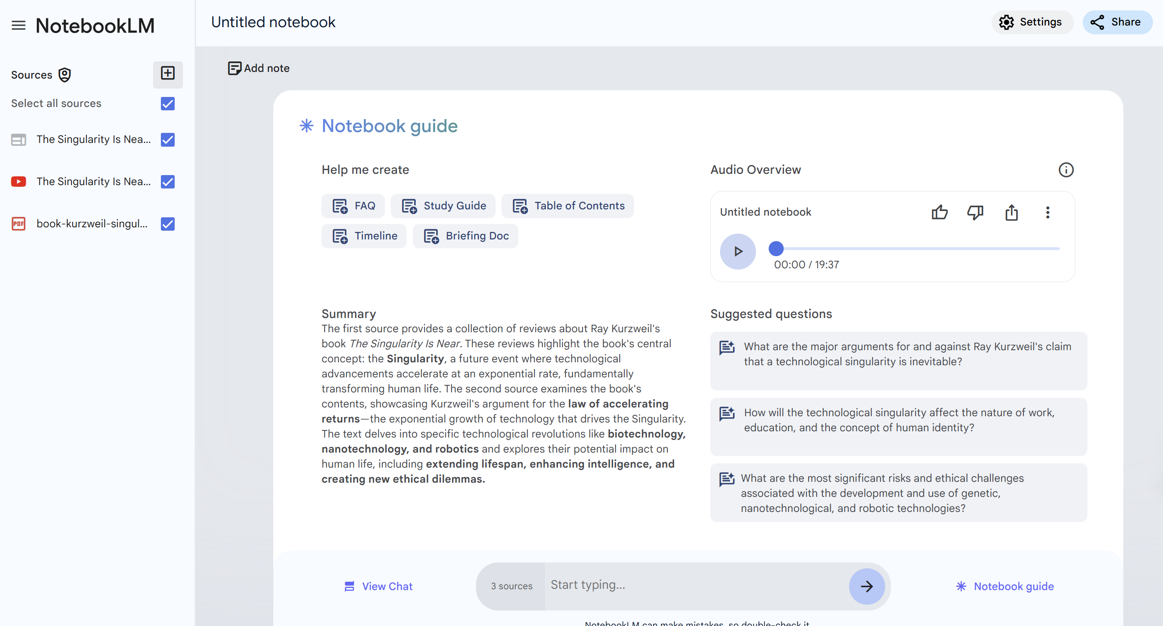The image size is (1163, 626).
Task: Open the Settings menu
Action: [1031, 22]
